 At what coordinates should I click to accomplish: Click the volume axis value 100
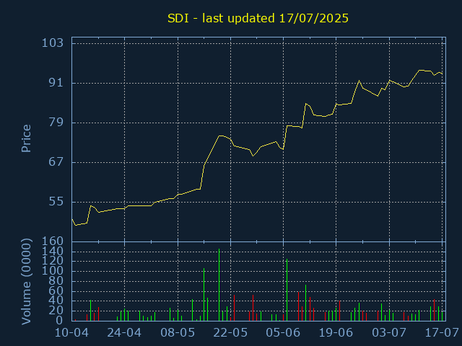click(53, 271)
